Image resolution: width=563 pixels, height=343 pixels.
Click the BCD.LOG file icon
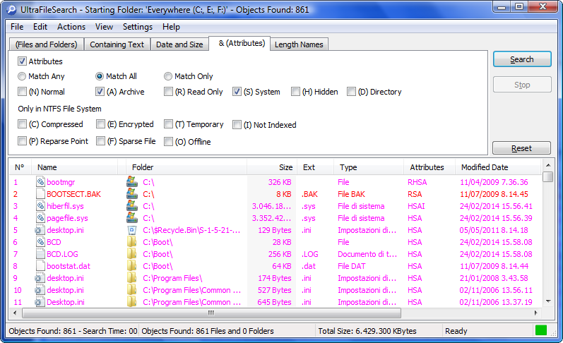tap(40, 254)
